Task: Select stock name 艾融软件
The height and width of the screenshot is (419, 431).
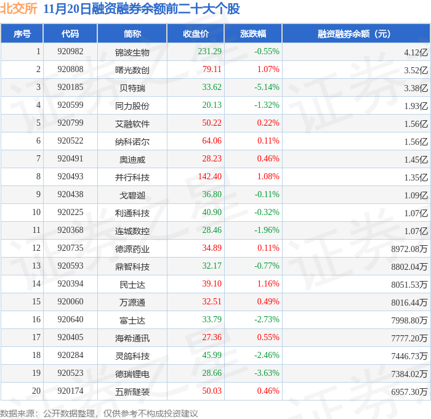Action: click(132, 124)
